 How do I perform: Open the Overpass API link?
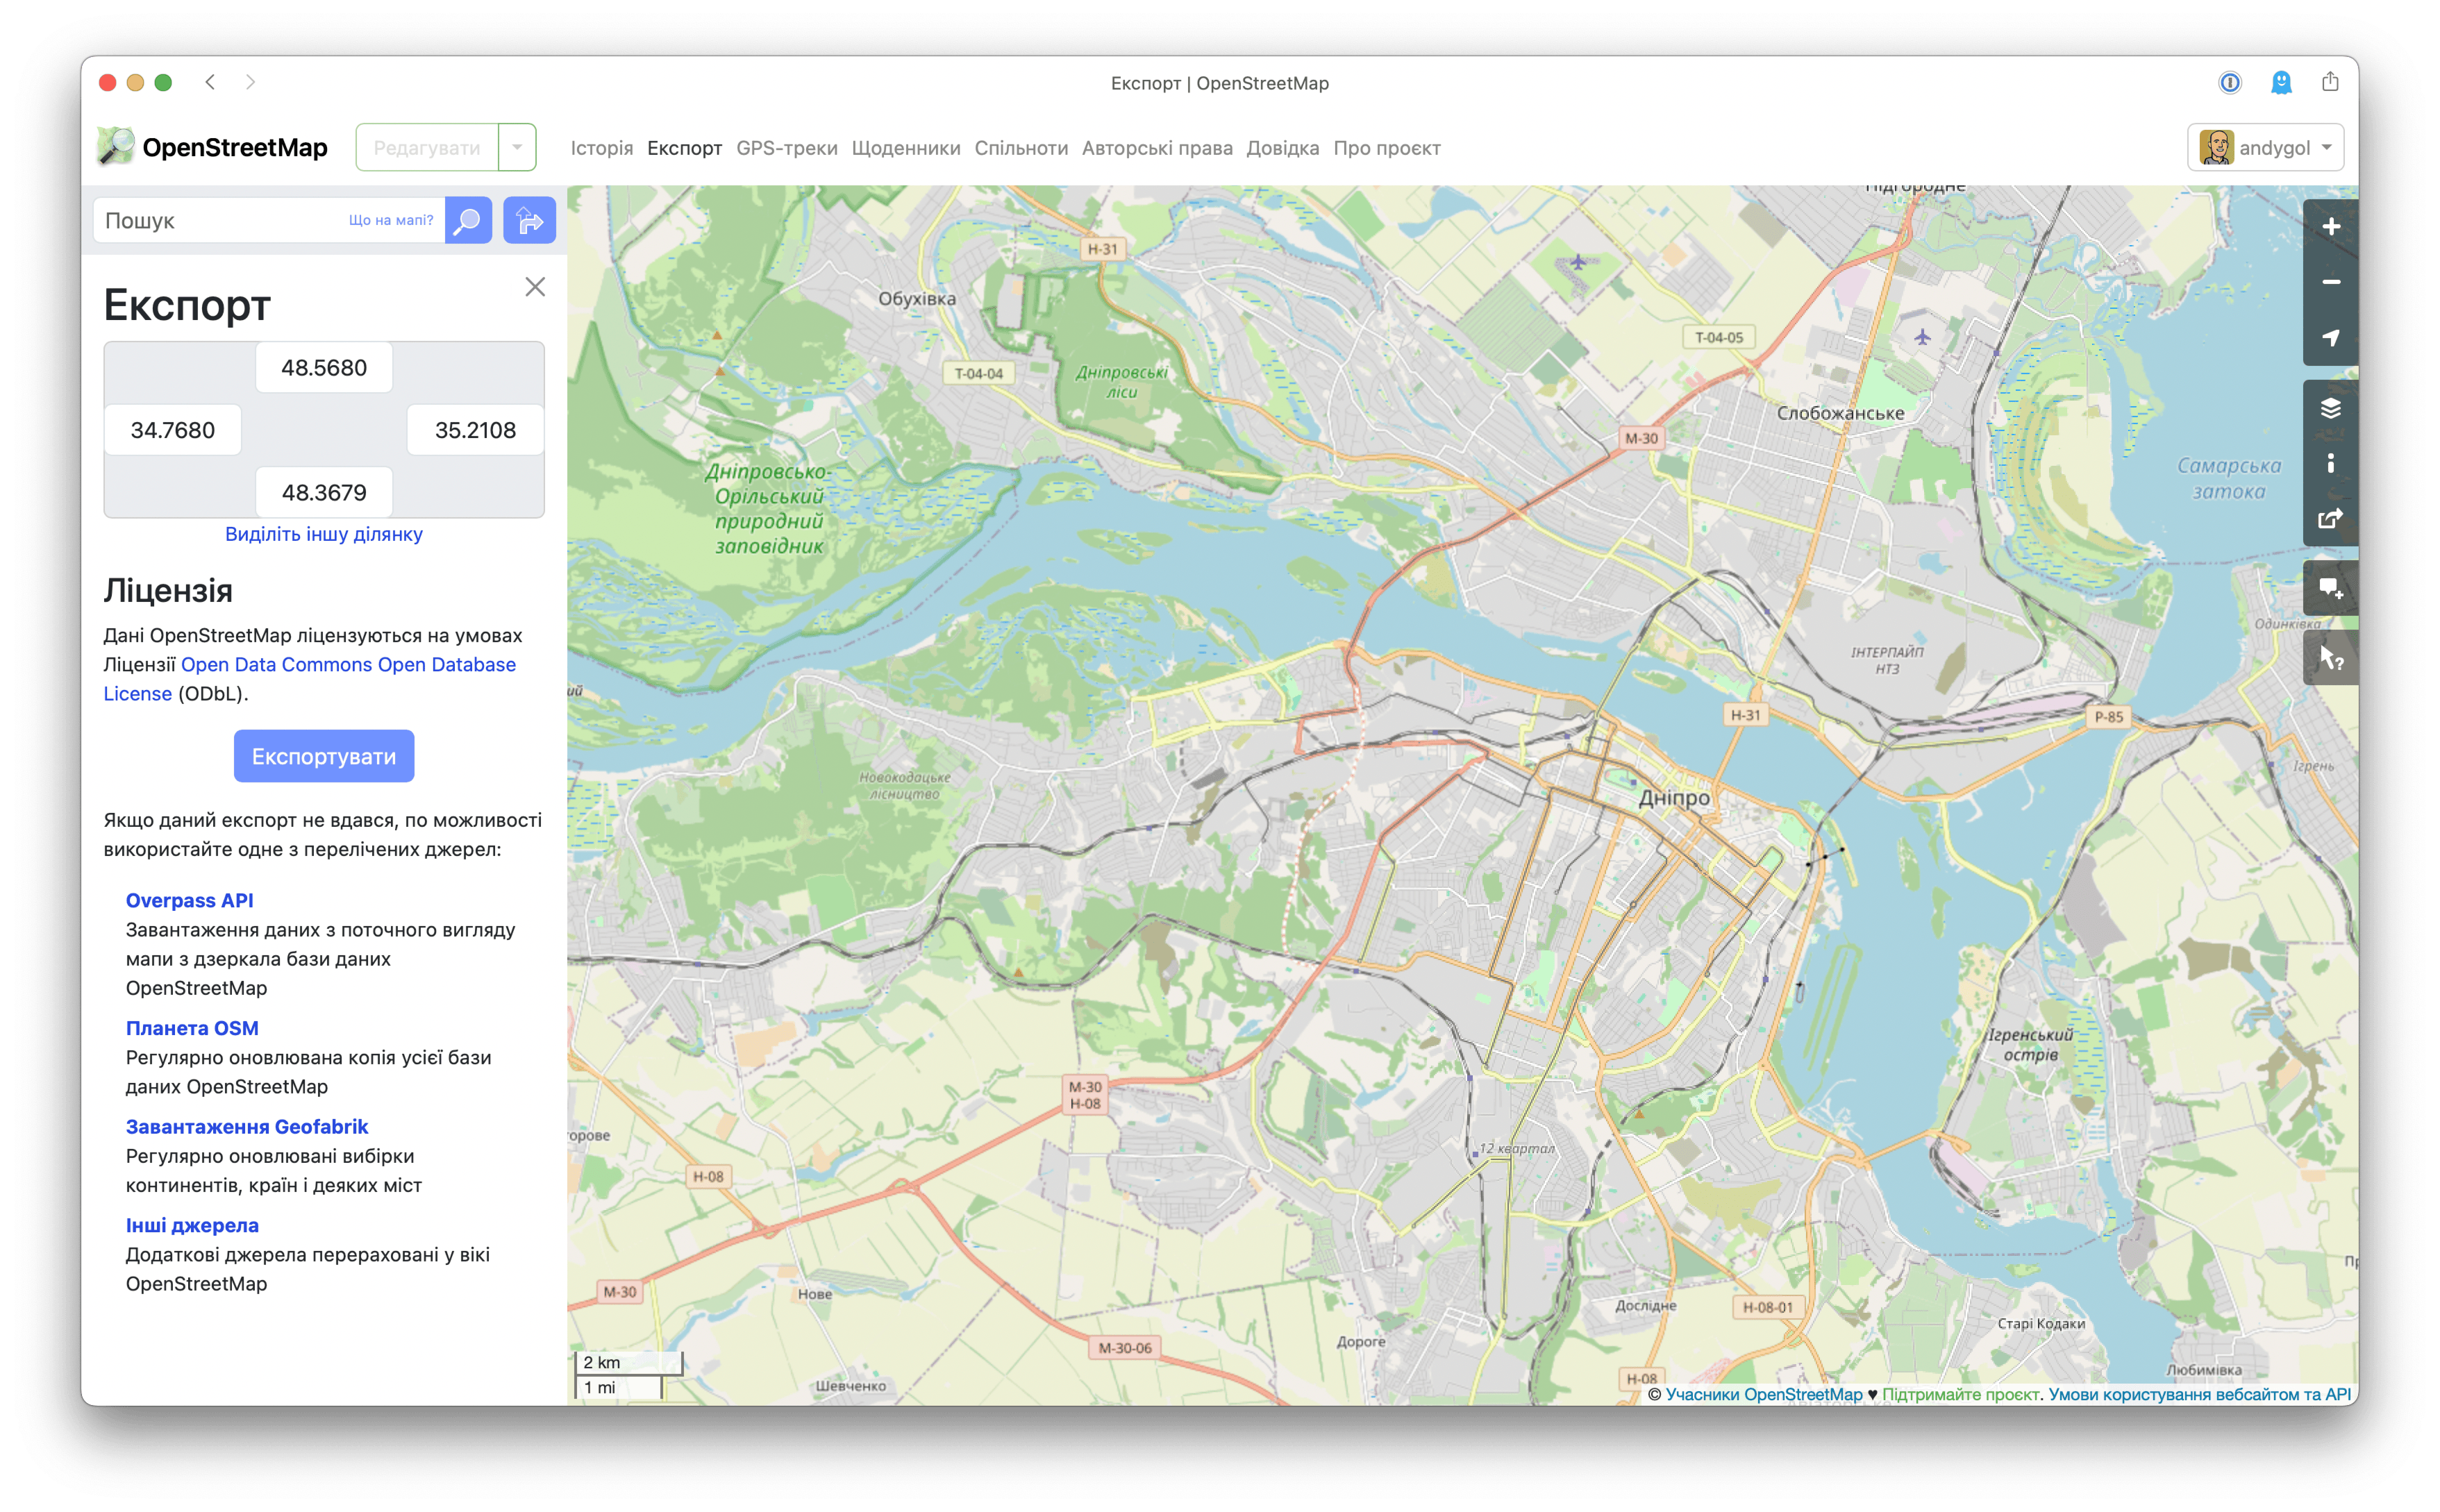(x=190, y=900)
